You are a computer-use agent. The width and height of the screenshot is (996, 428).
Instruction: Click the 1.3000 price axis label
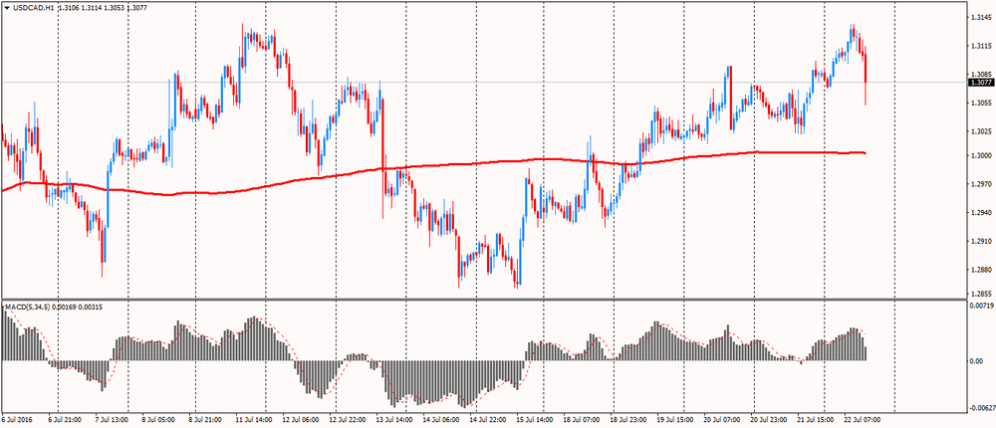tap(979, 155)
